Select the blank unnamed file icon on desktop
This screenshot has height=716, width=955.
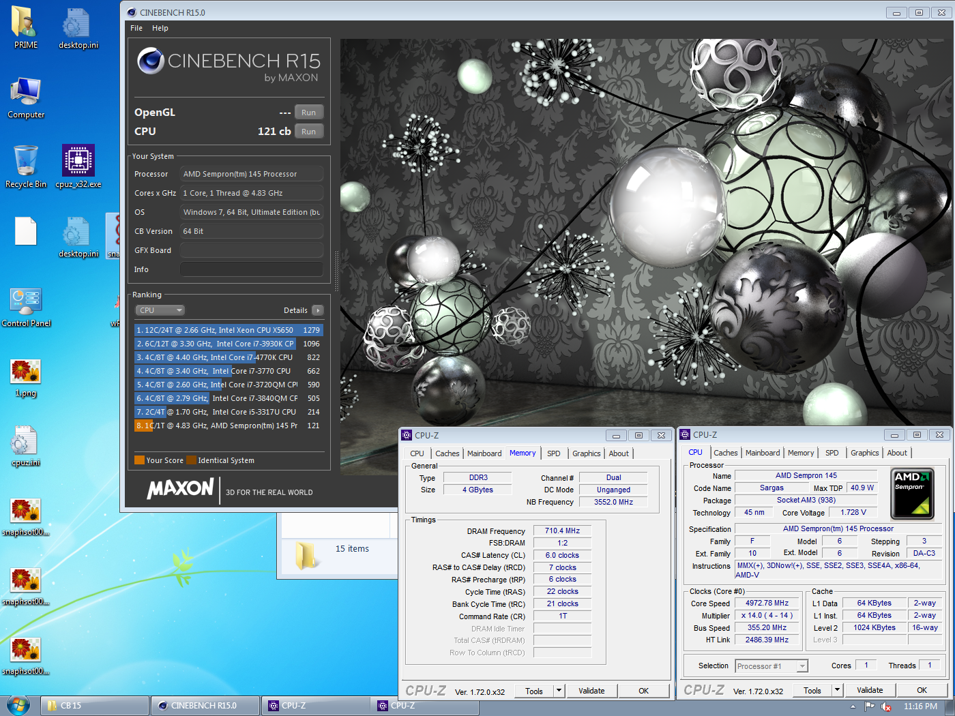click(25, 231)
